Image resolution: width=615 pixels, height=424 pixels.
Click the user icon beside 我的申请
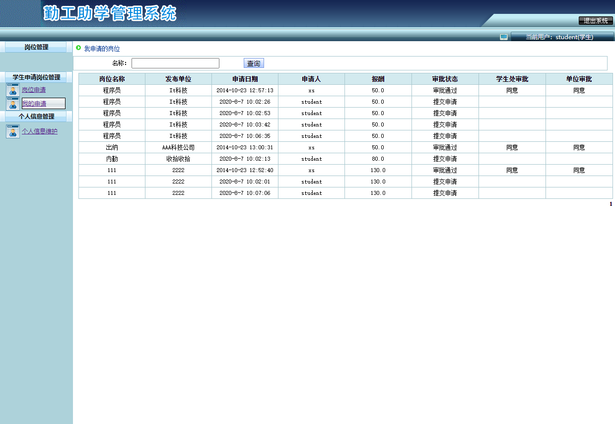click(12, 103)
